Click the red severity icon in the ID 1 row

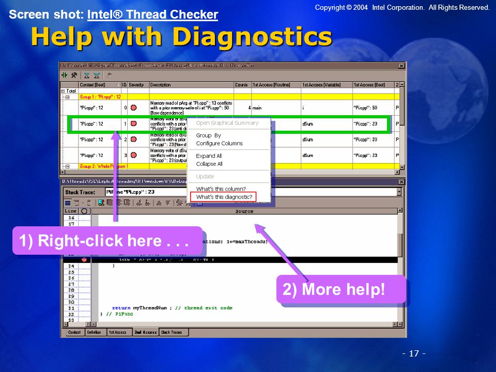pyautogui.click(x=133, y=123)
